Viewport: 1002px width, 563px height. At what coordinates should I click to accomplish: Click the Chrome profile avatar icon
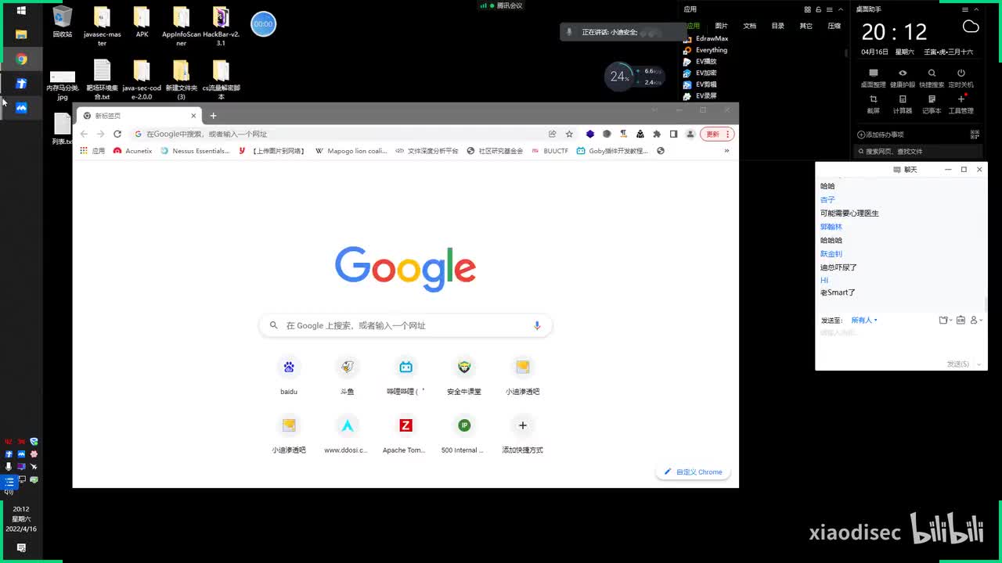point(690,134)
